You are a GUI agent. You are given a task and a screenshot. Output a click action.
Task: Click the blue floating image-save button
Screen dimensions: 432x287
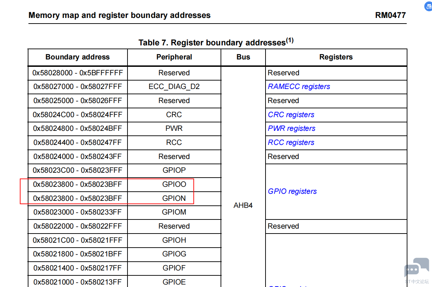429,7
